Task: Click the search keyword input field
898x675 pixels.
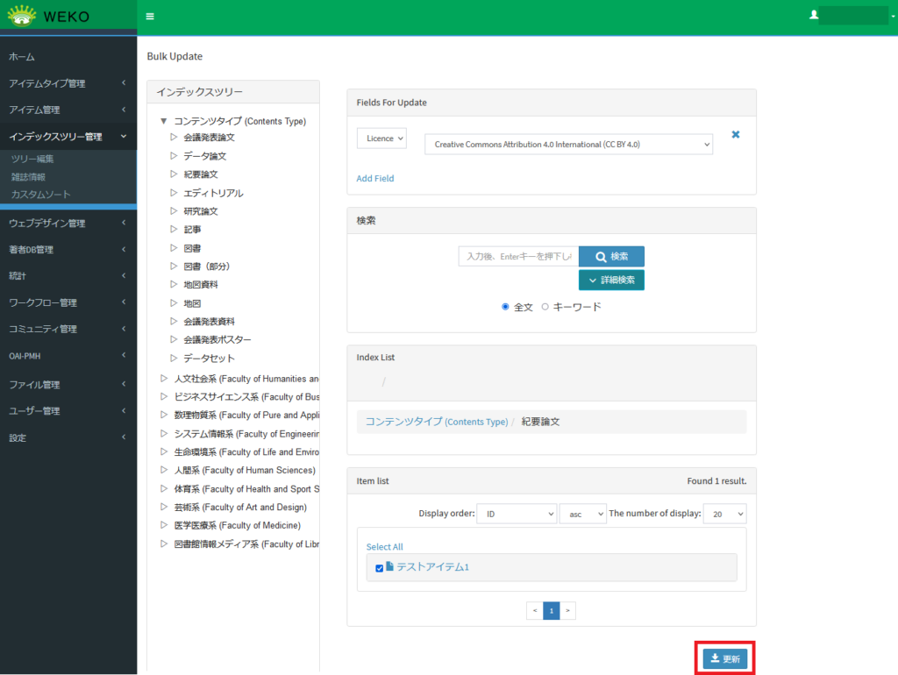Action: (517, 256)
